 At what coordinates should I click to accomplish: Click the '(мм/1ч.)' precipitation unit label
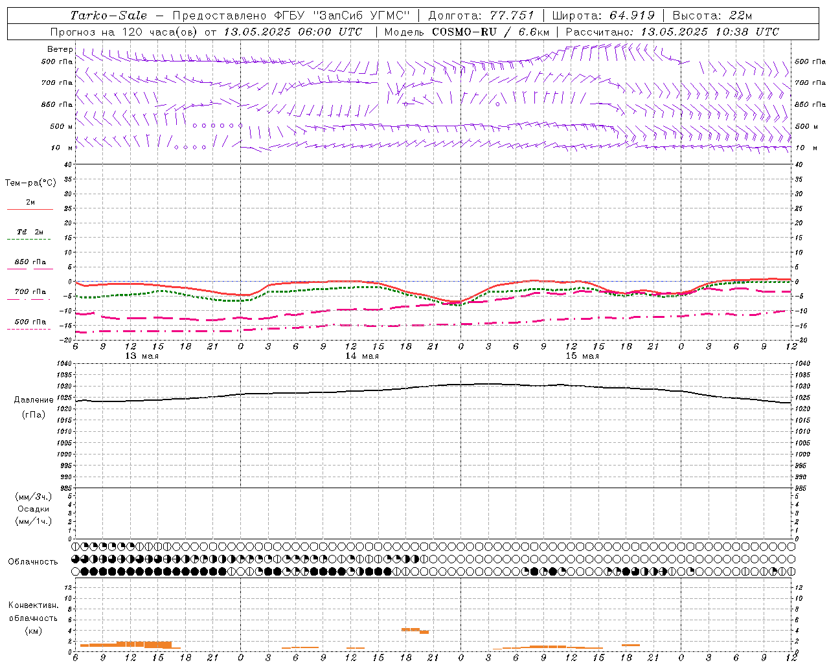click(34, 521)
